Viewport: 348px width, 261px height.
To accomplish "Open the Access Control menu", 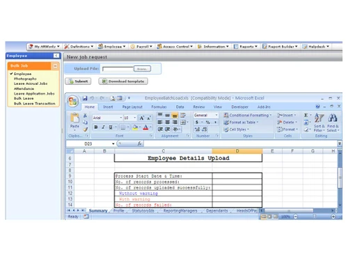I will pos(175,47).
